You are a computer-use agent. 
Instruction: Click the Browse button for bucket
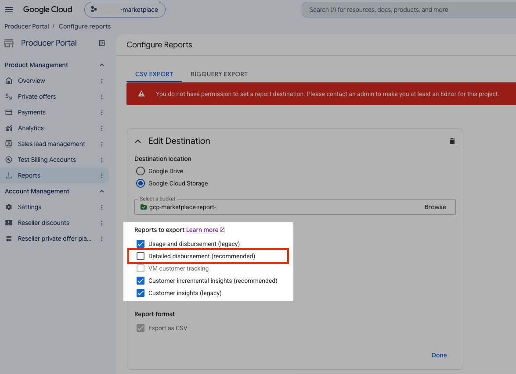pos(435,207)
